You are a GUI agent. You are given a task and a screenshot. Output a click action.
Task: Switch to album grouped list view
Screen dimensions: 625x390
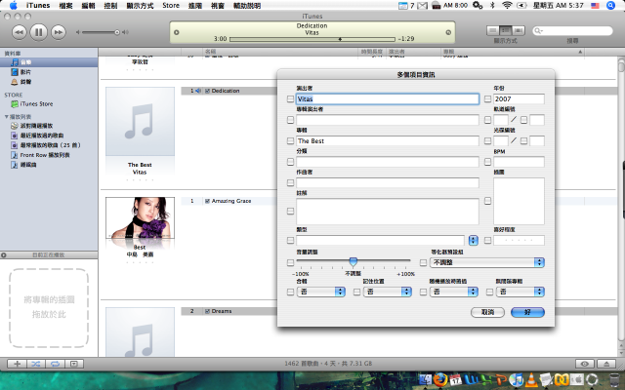(506, 30)
